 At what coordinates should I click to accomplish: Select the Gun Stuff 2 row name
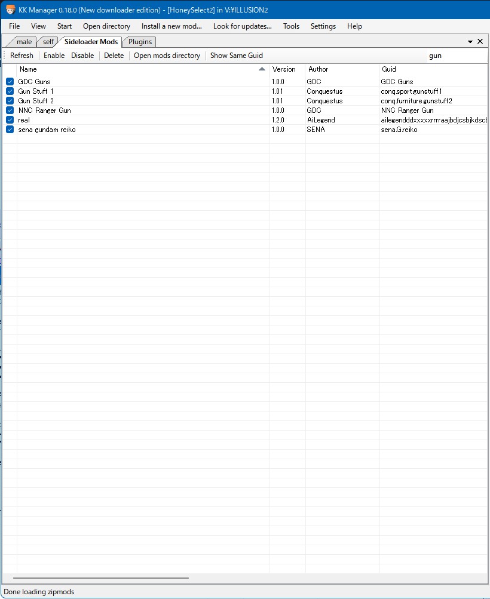pos(35,100)
